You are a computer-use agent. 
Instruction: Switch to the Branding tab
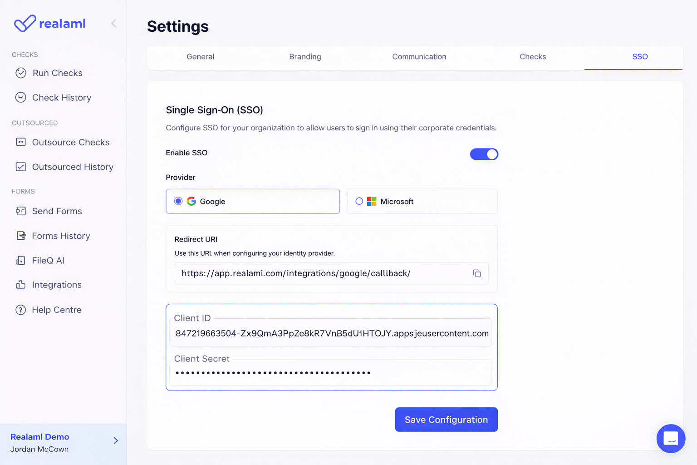click(305, 57)
